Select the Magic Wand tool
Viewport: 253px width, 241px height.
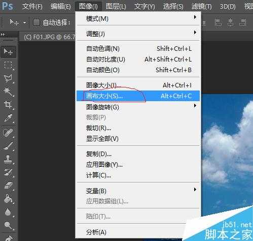click(x=8, y=92)
